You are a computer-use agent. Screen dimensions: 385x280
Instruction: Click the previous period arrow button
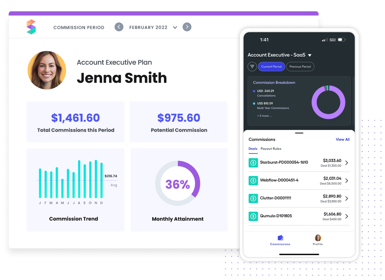coord(119,27)
